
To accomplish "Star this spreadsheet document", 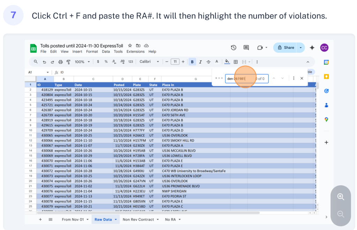I will coord(130,46).
